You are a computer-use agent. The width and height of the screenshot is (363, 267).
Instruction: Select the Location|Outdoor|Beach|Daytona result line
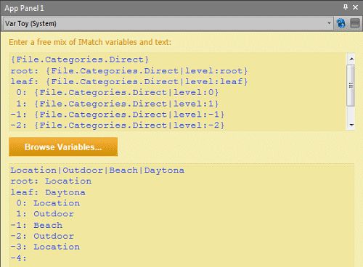pos(97,171)
